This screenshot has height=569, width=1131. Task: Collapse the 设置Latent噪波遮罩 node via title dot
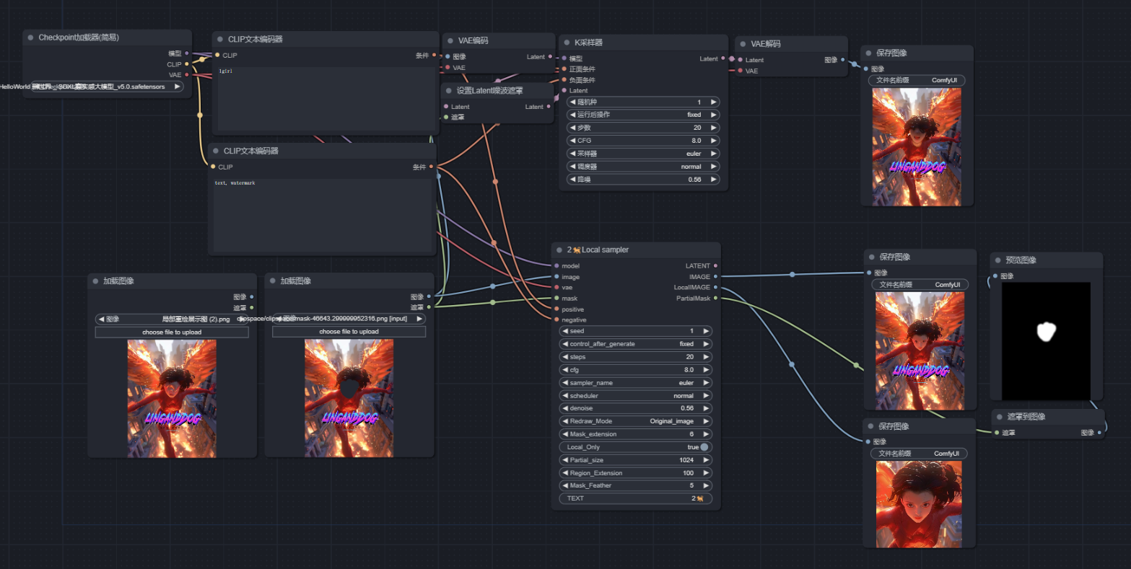tap(448, 91)
